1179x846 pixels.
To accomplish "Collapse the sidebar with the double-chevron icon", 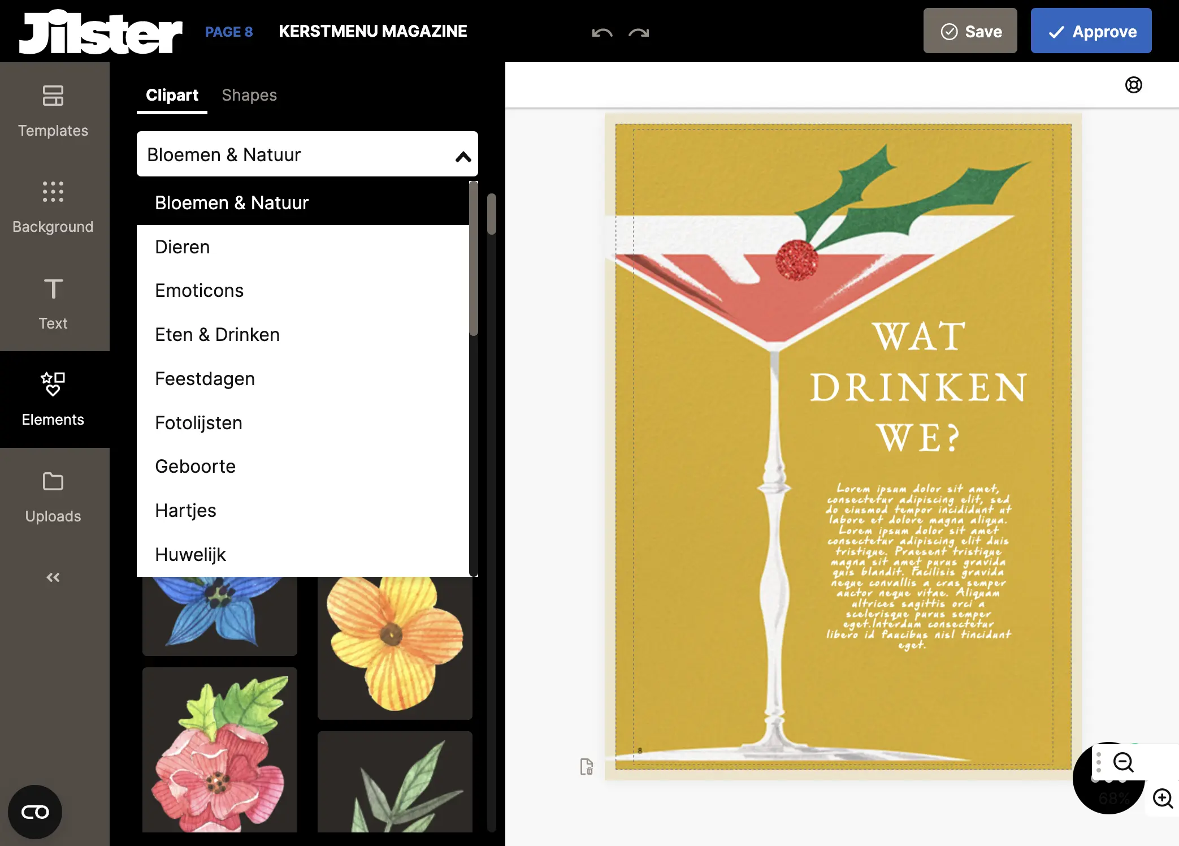I will pyautogui.click(x=53, y=577).
